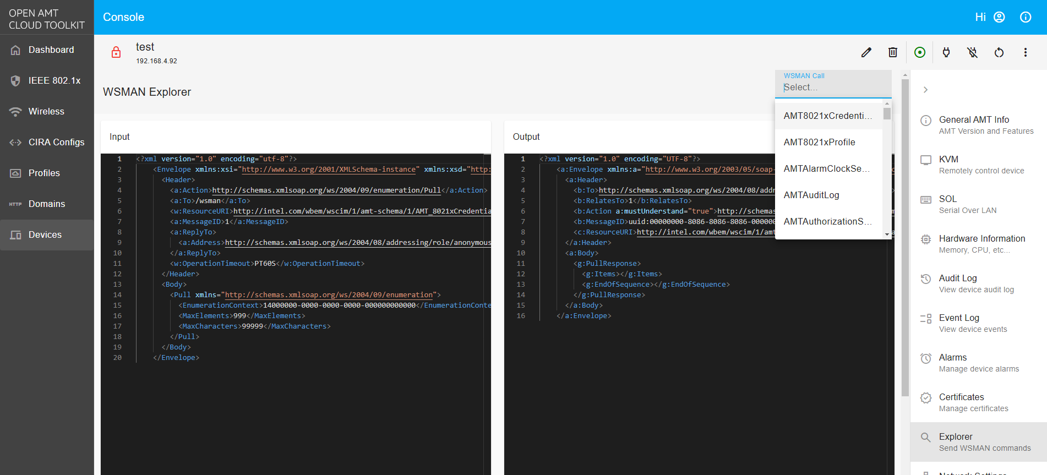Manage device Alarms
Viewport: 1047px width, 475px height.
click(979, 363)
